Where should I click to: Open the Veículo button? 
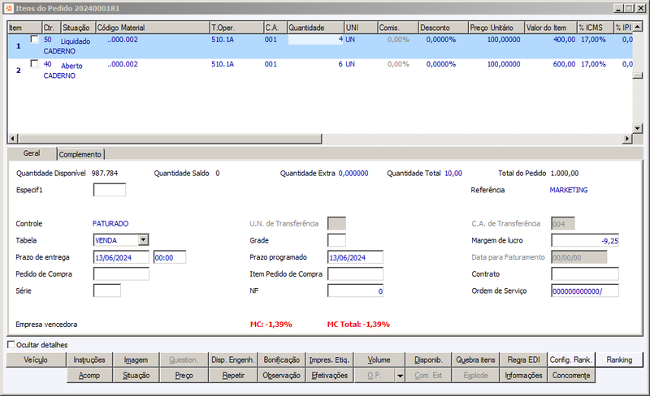pos(36,360)
